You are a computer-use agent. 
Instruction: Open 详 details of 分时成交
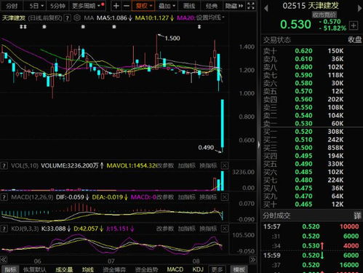[x=357, y=215]
